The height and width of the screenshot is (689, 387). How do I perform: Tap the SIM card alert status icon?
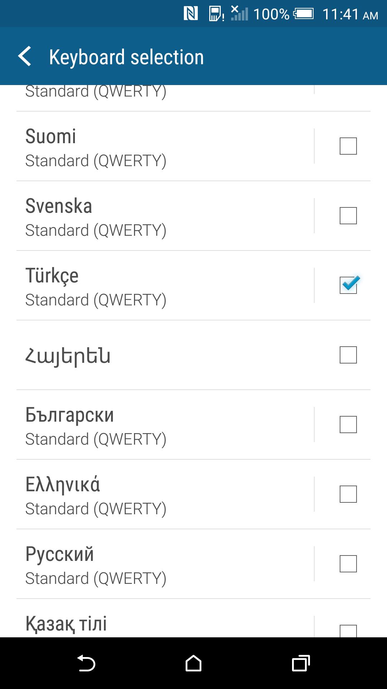[216, 14]
